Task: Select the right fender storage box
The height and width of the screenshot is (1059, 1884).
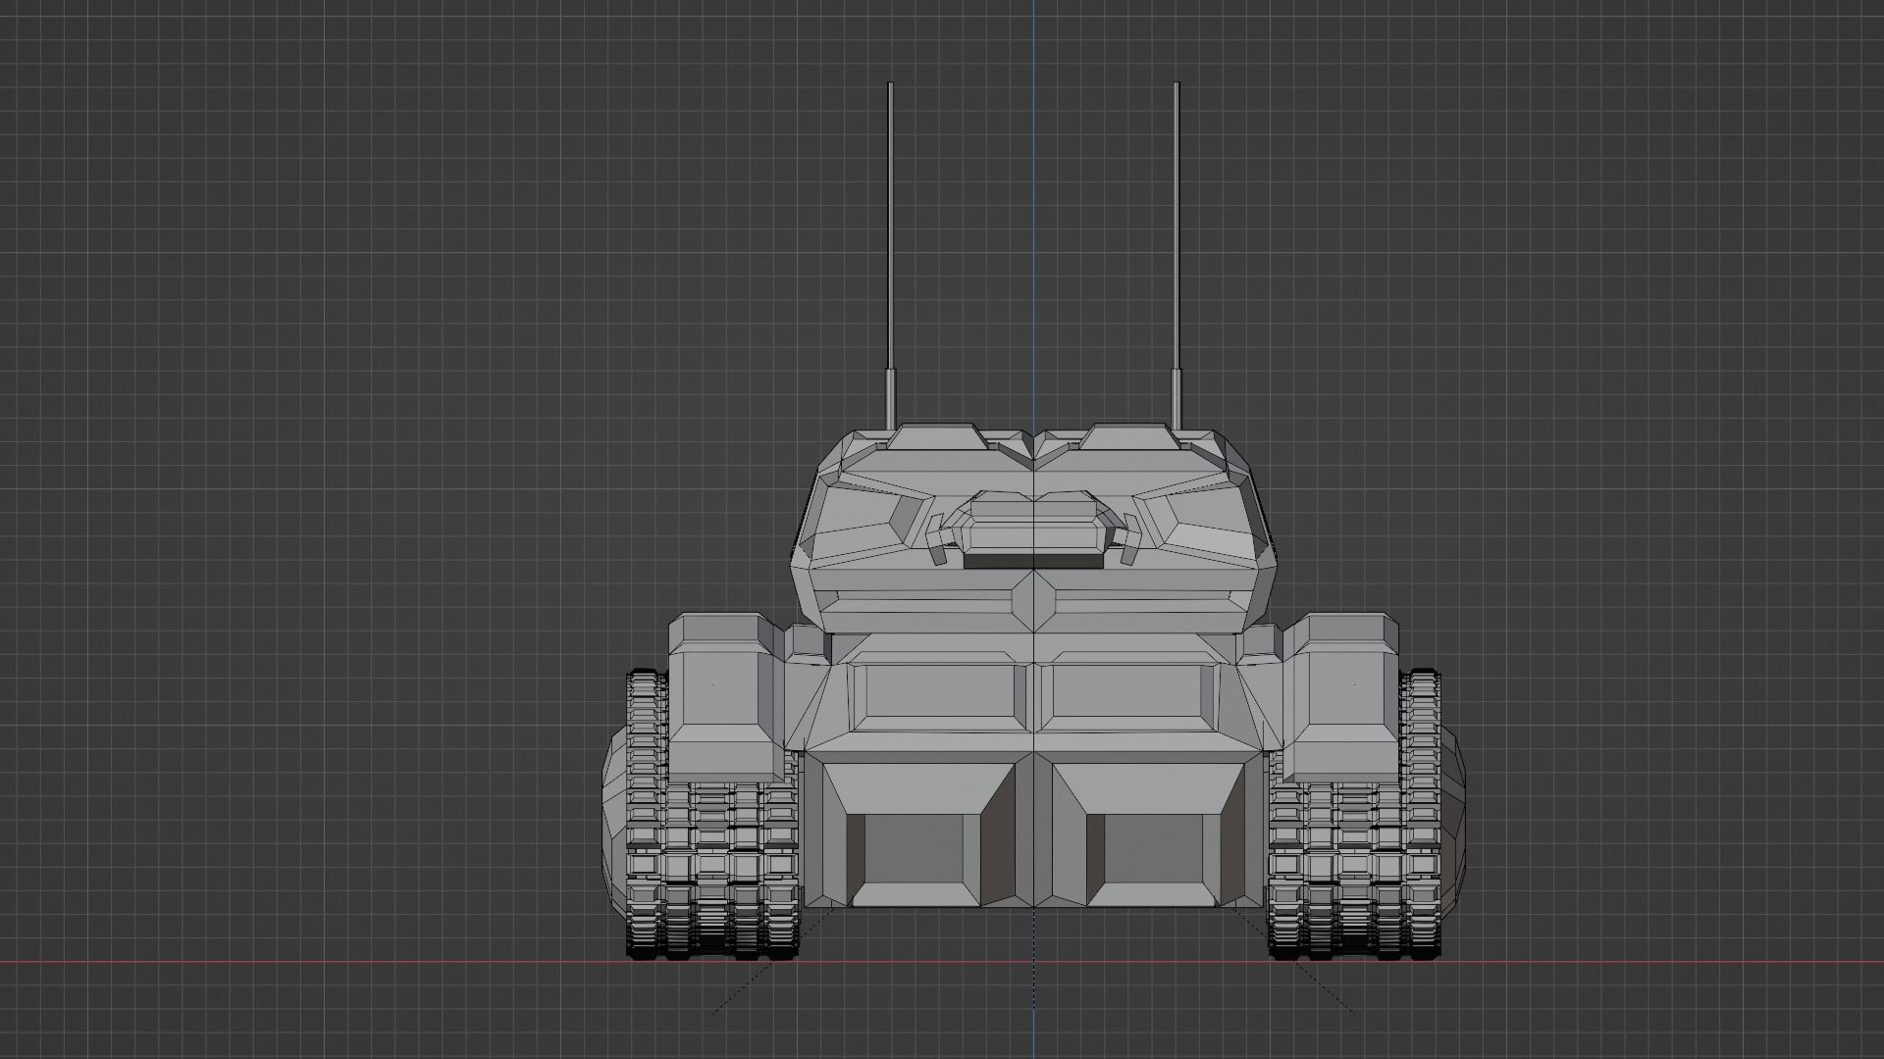Action: [x=1340, y=697]
